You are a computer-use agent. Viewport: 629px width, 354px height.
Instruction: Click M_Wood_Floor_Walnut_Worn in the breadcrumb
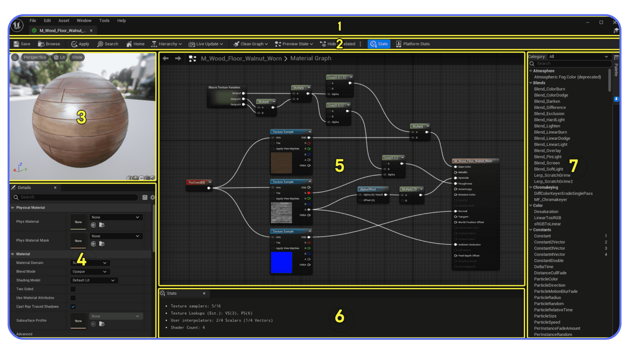pyautogui.click(x=241, y=58)
